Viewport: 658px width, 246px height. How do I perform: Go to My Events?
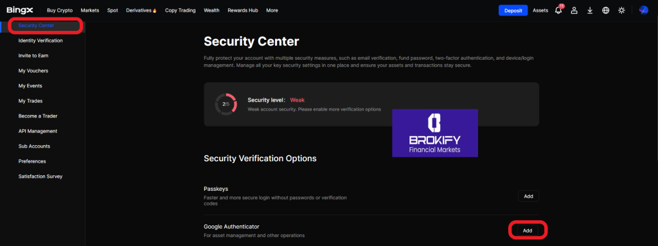click(x=30, y=86)
